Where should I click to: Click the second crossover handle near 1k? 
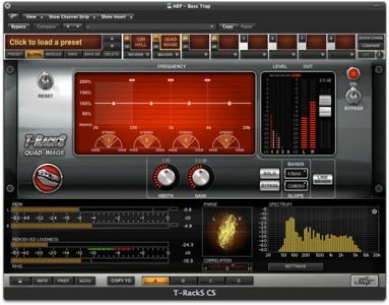click(171, 80)
